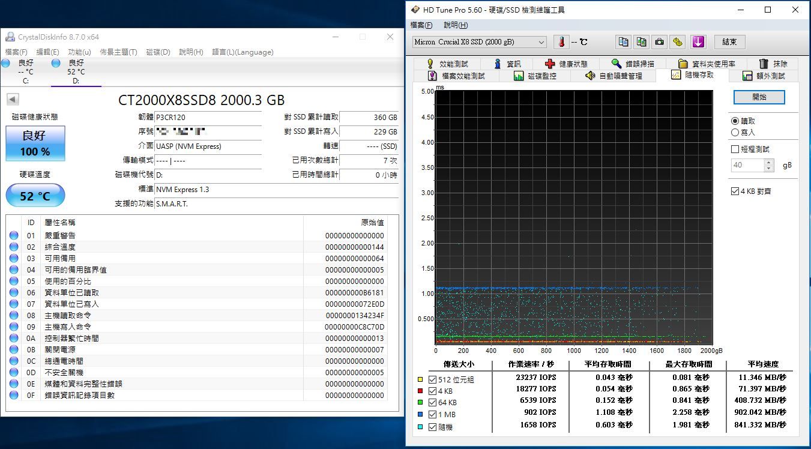Click the blue status orb for attribute 01 嚴重警告
Viewport: 811px width, 449px height.
14,235
